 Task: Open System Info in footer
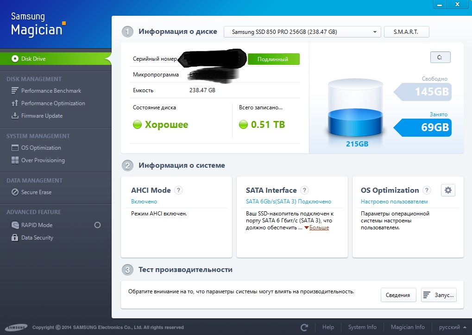click(x=362, y=327)
